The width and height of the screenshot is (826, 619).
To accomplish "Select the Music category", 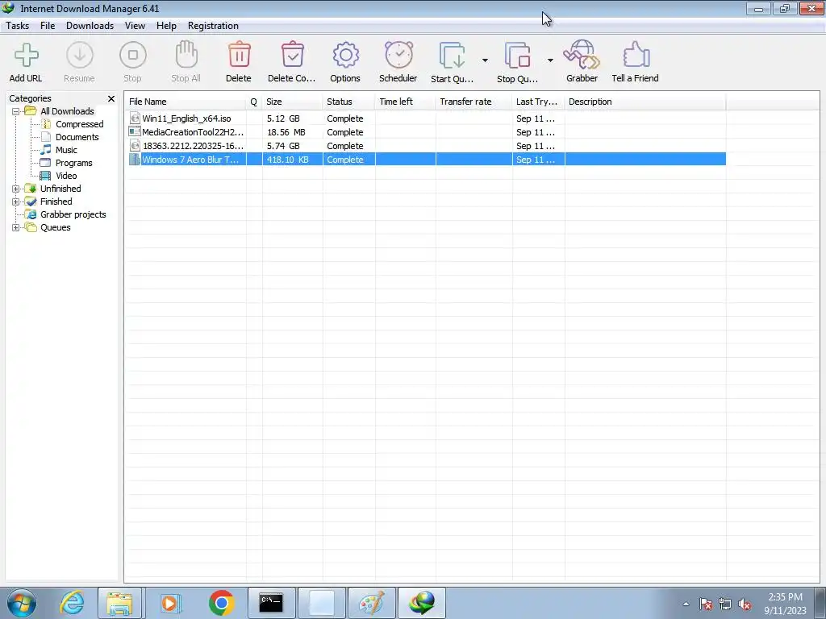I will (66, 150).
